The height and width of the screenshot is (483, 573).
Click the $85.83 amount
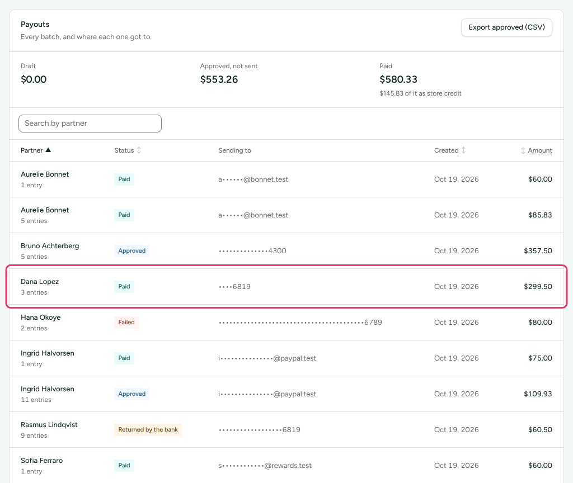click(540, 215)
